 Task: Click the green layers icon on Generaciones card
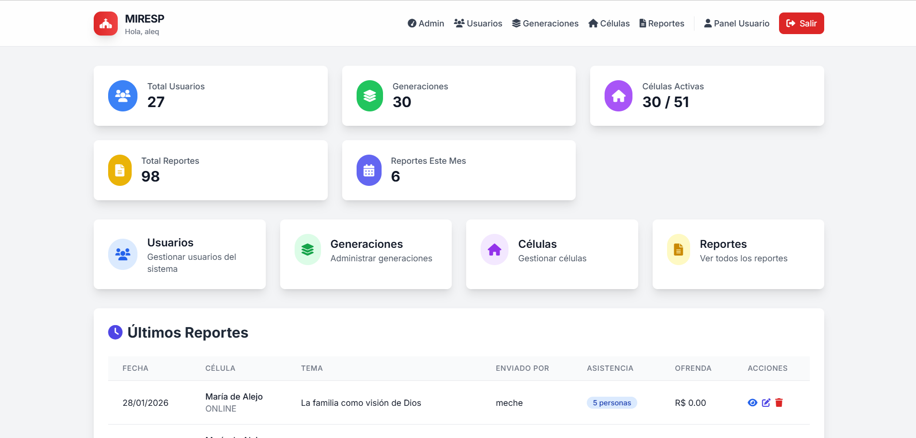pyautogui.click(x=369, y=96)
